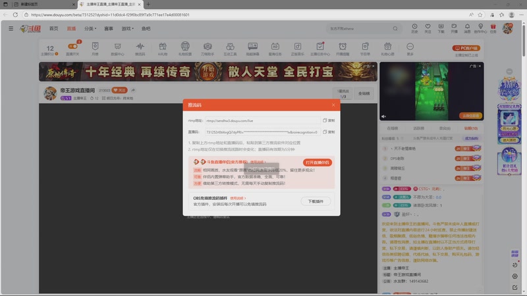Select fan-list user OPS老陈
The image size is (527, 296).
pyautogui.click(x=397, y=159)
